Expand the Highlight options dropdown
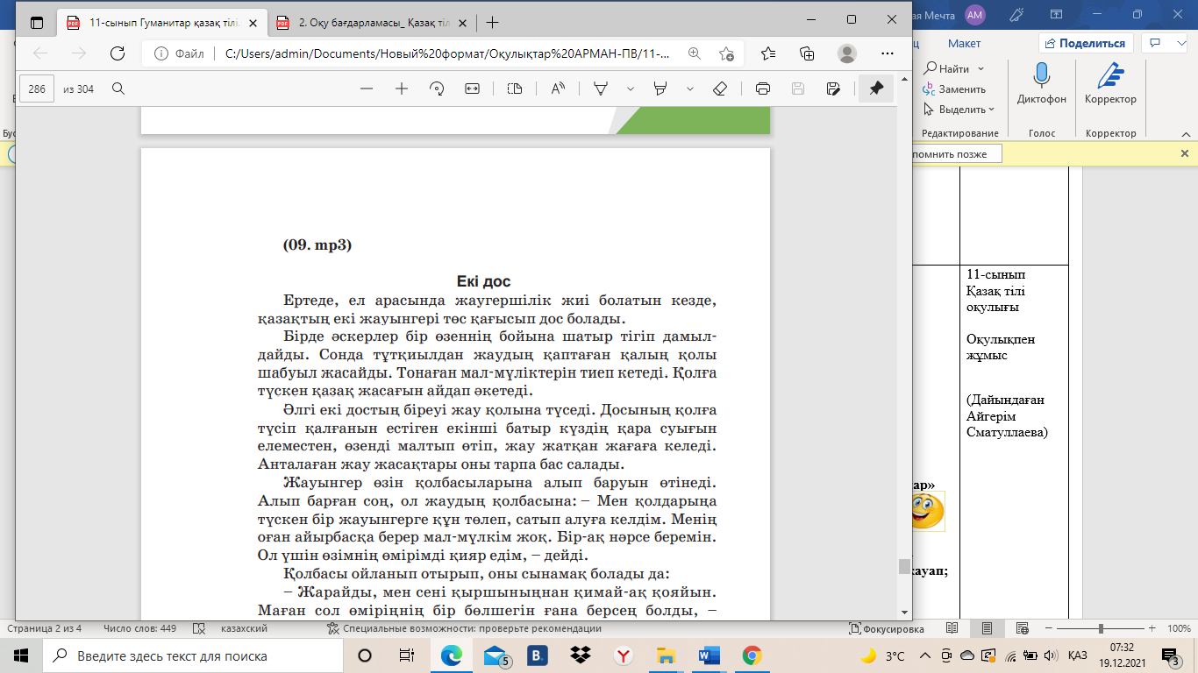 690,89
